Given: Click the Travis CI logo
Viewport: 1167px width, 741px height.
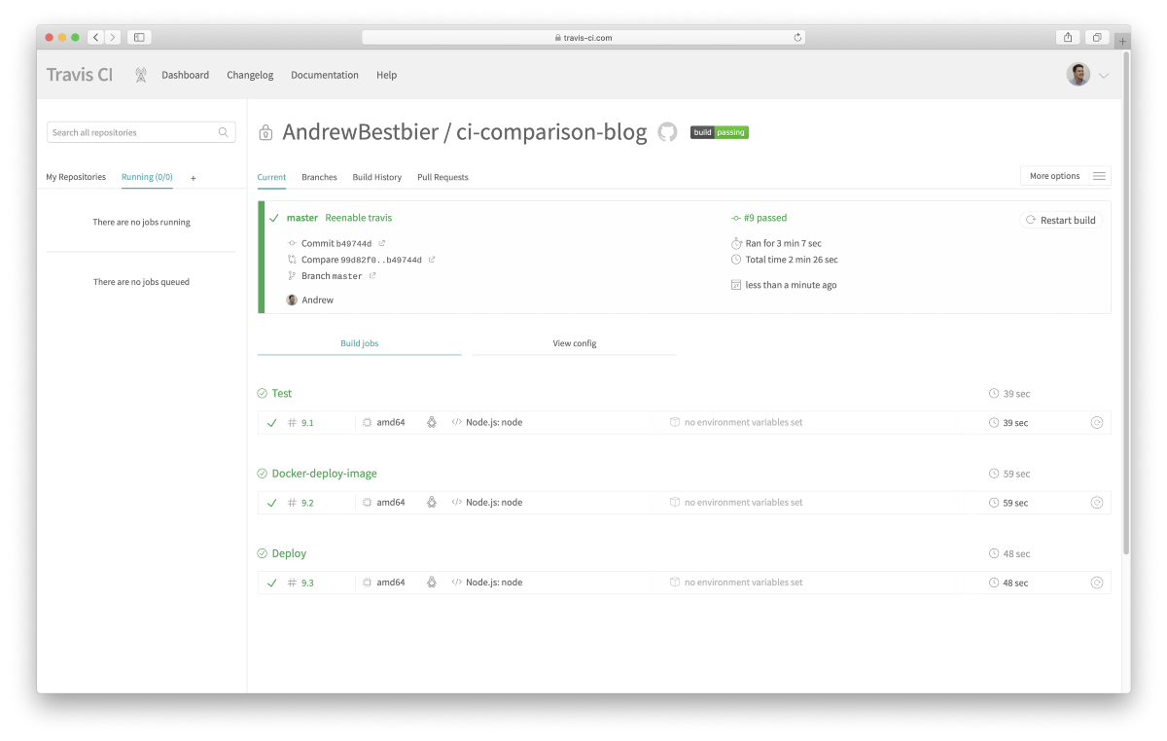Looking at the screenshot, I should click(x=80, y=75).
